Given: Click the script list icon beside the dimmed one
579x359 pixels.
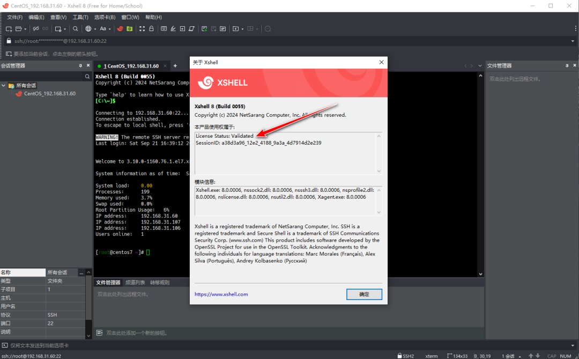Looking at the screenshot, I should pyautogui.click(x=222, y=29).
